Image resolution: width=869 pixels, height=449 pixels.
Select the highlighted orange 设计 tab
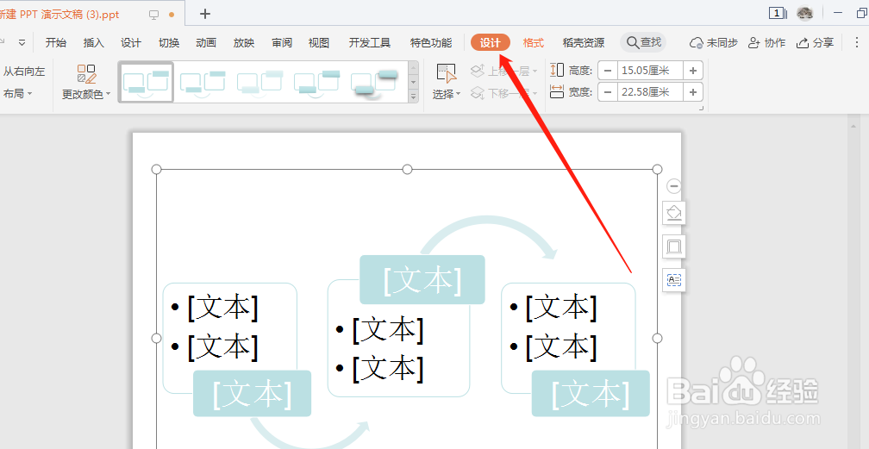click(490, 43)
